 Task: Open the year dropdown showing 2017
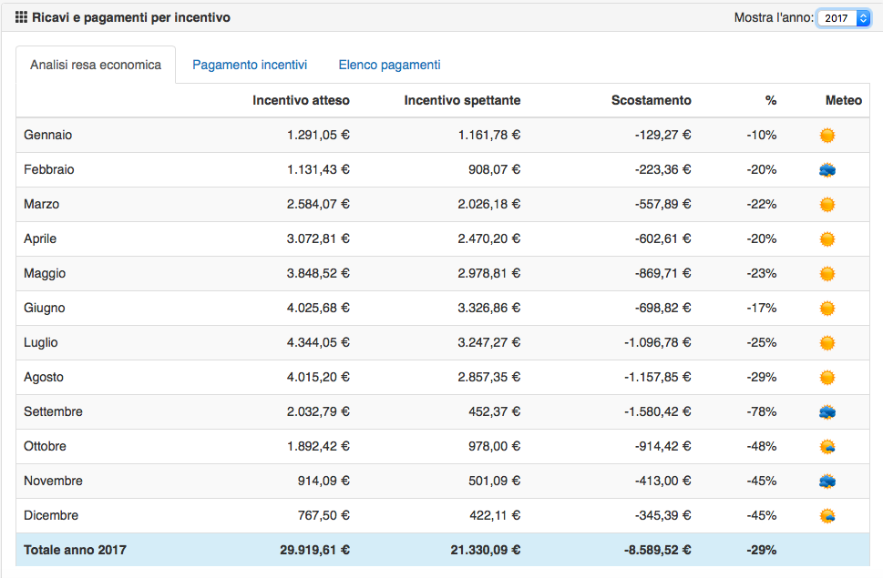click(x=843, y=18)
